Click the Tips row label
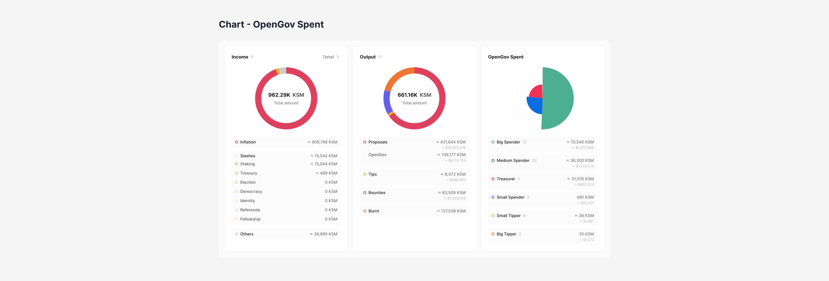Image resolution: width=829 pixels, height=281 pixels. (372, 174)
